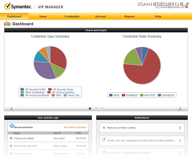Click the Symantec checkmark logo

tap(8, 6)
